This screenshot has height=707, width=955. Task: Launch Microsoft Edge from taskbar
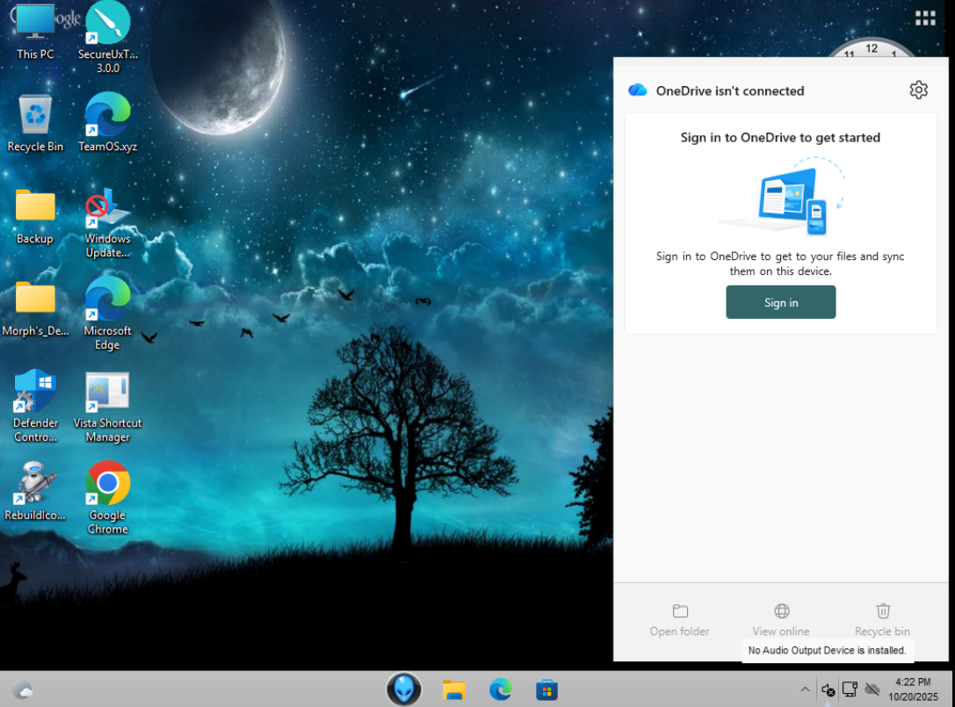click(x=500, y=689)
